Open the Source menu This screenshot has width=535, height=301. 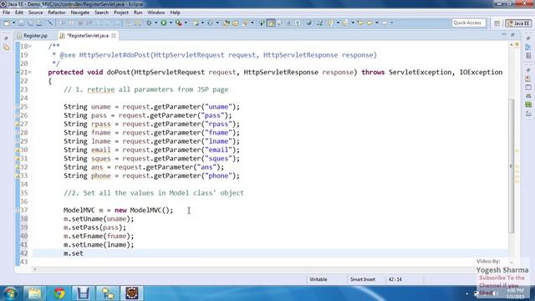[x=35, y=13]
